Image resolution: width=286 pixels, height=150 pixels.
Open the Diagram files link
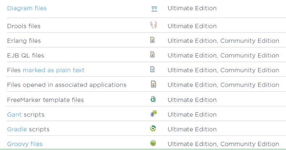point(27,8)
